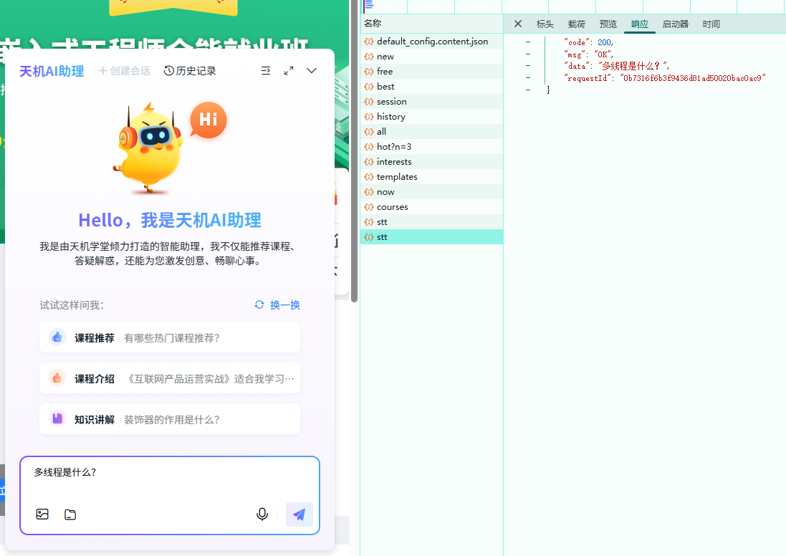Select the all request row

tap(431, 131)
